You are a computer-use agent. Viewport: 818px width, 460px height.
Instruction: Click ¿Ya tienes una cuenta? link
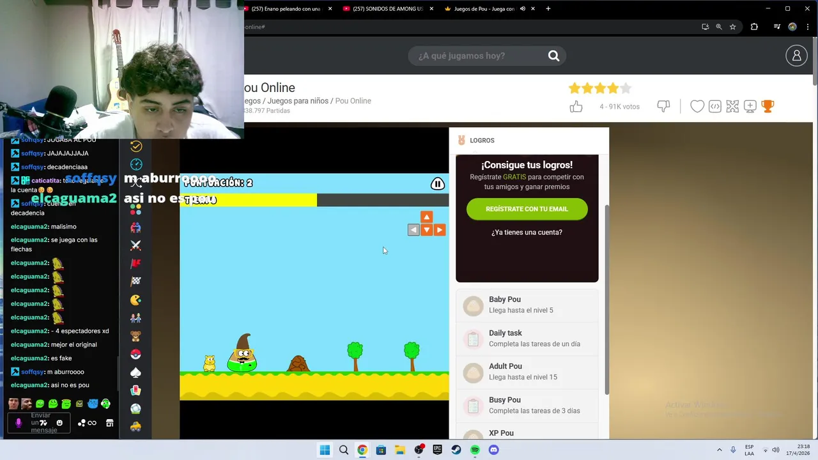(527, 233)
